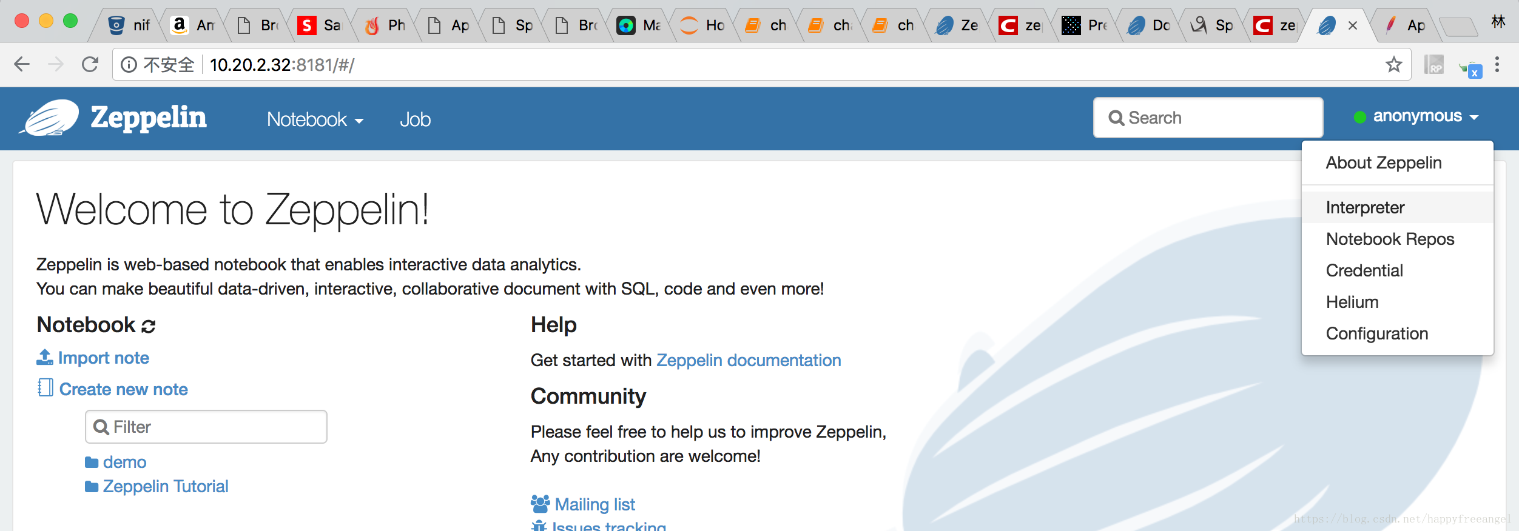Click the 林 profile label in the title bar
Viewport: 1519px width, 531px height.
(1498, 22)
